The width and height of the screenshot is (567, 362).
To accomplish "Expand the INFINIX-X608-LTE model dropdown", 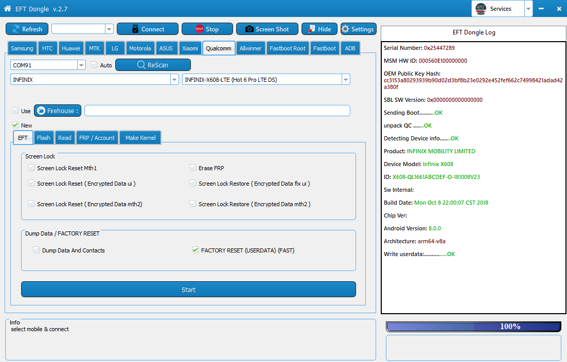I will 346,80.
